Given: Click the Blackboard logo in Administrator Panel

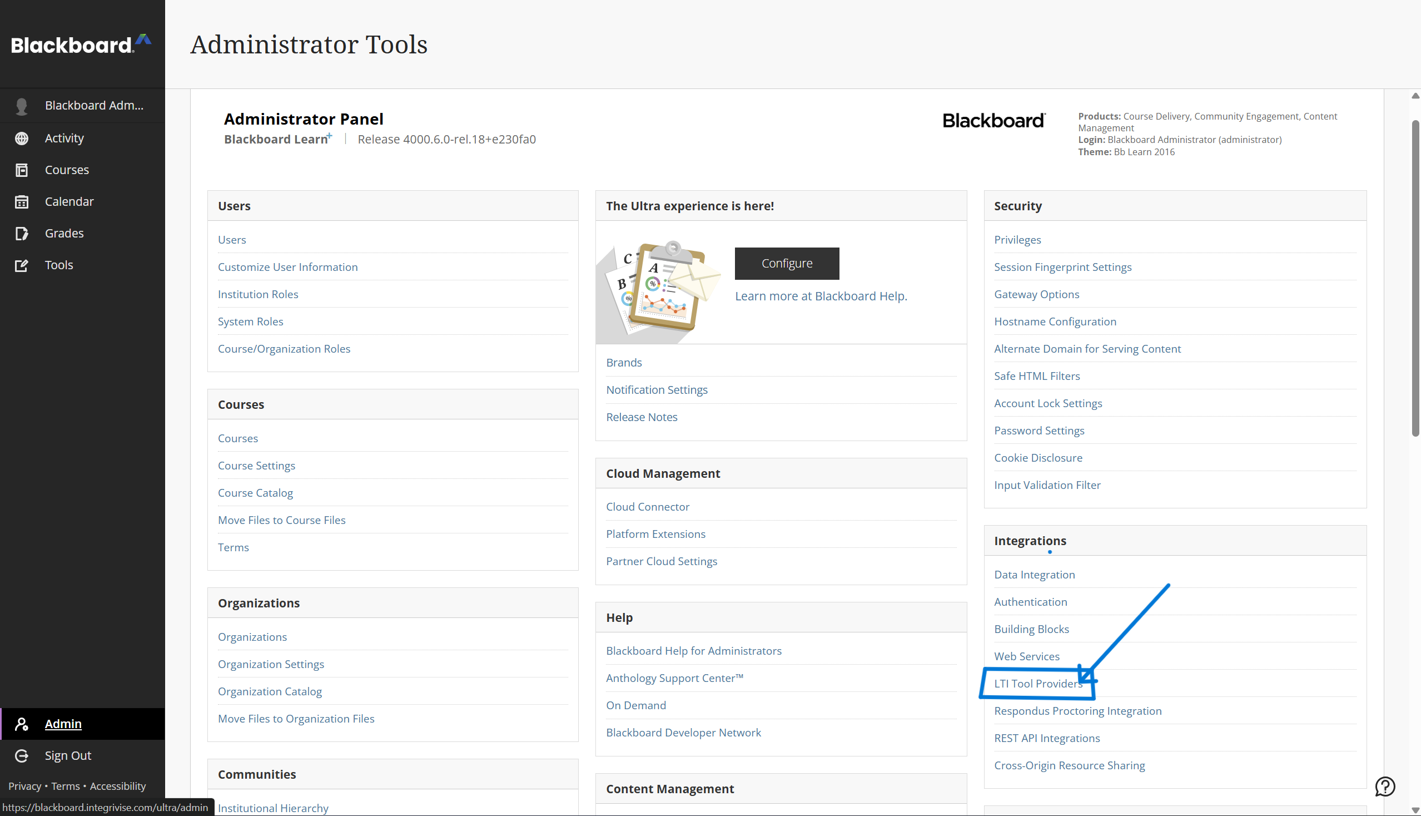Looking at the screenshot, I should click(x=993, y=121).
